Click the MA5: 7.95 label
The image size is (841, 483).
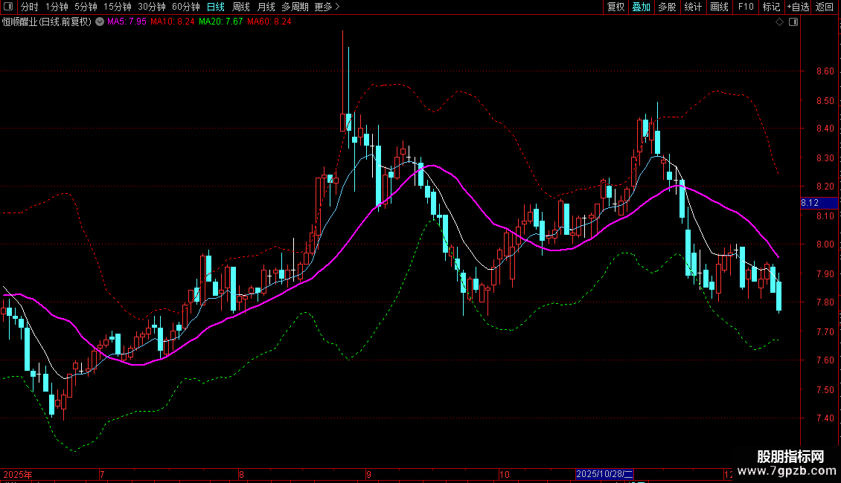tap(127, 22)
